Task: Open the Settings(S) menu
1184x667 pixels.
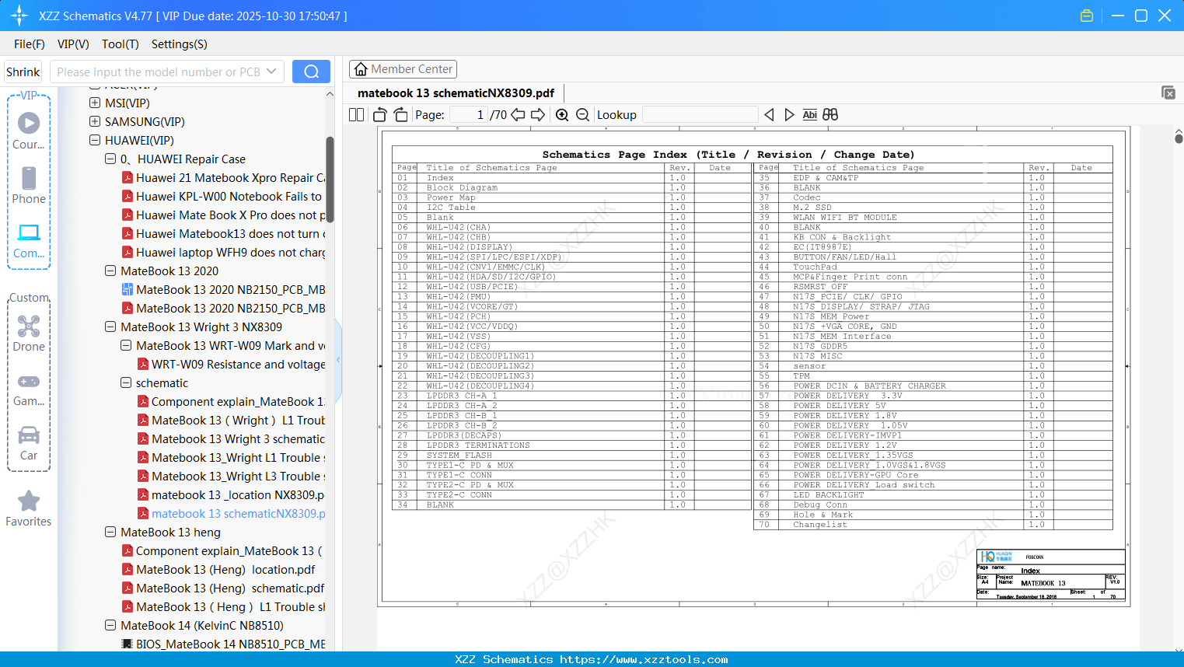Action: pos(180,44)
